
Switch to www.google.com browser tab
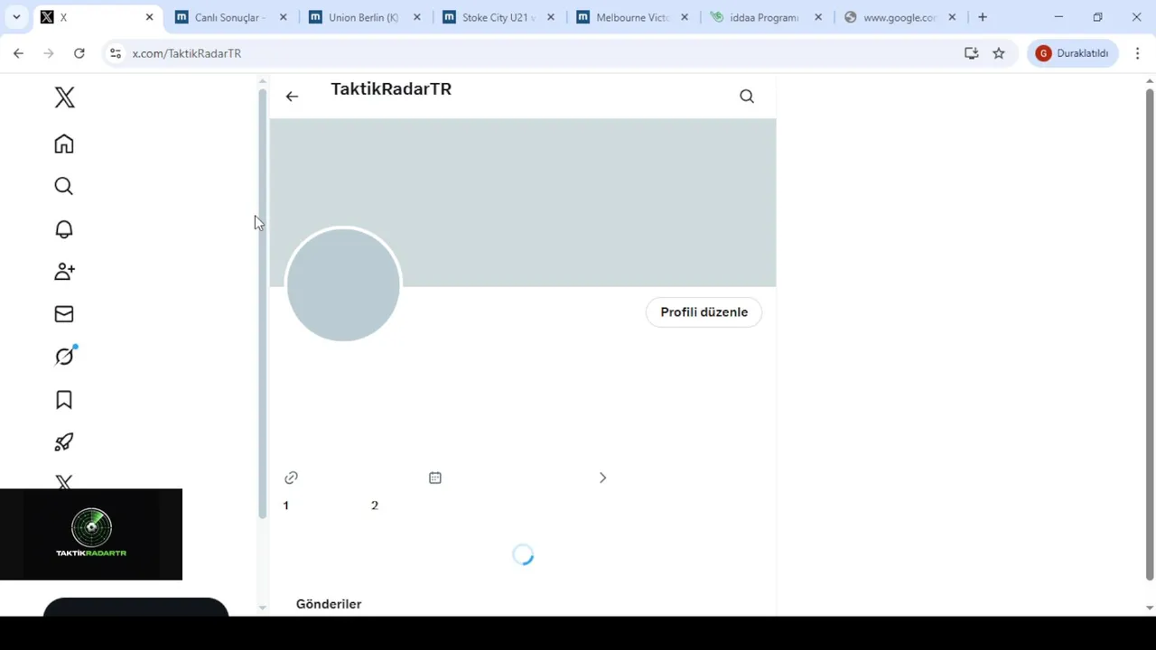point(900,17)
